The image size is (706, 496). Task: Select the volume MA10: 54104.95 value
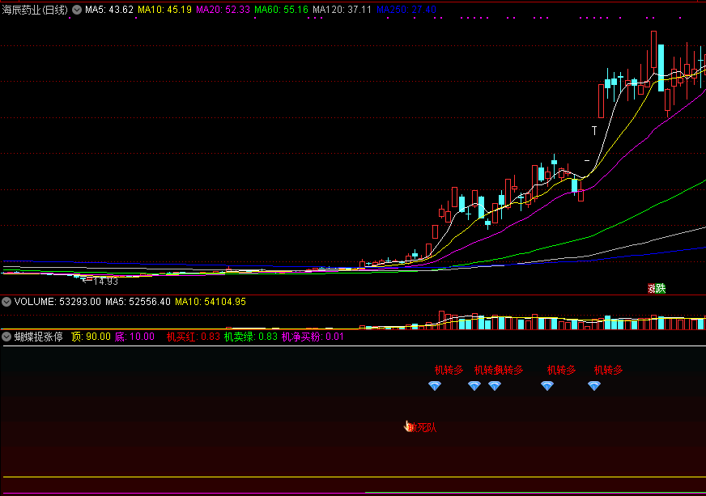click(x=211, y=302)
